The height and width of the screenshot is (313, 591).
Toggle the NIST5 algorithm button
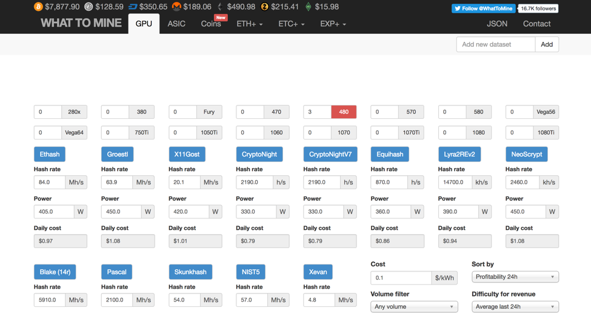[251, 272]
